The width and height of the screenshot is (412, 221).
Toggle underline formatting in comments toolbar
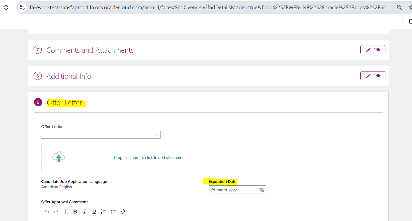pos(94,212)
